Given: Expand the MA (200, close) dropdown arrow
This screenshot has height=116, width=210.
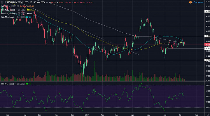Looking at the screenshot, I should pos(16,13).
